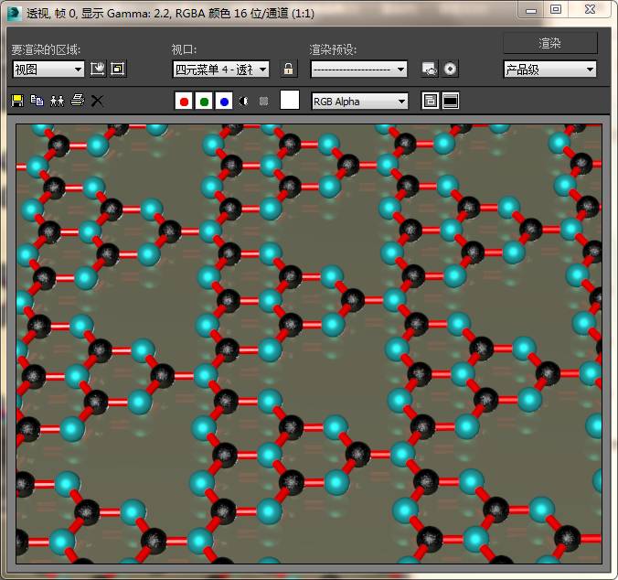Click the rendered molecular lattice image
Image resolution: width=618 pixels, height=580 pixels.
pyautogui.click(x=309, y=344)
